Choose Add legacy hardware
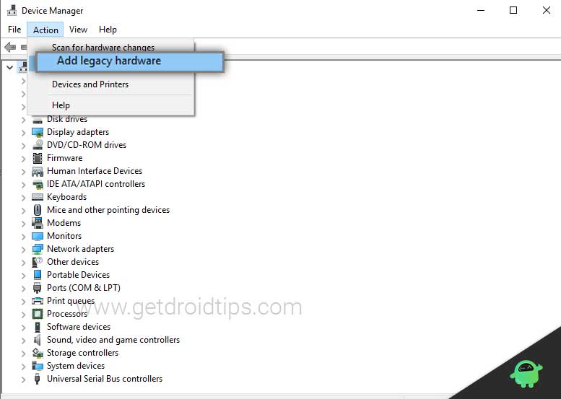 click(130, 62)
